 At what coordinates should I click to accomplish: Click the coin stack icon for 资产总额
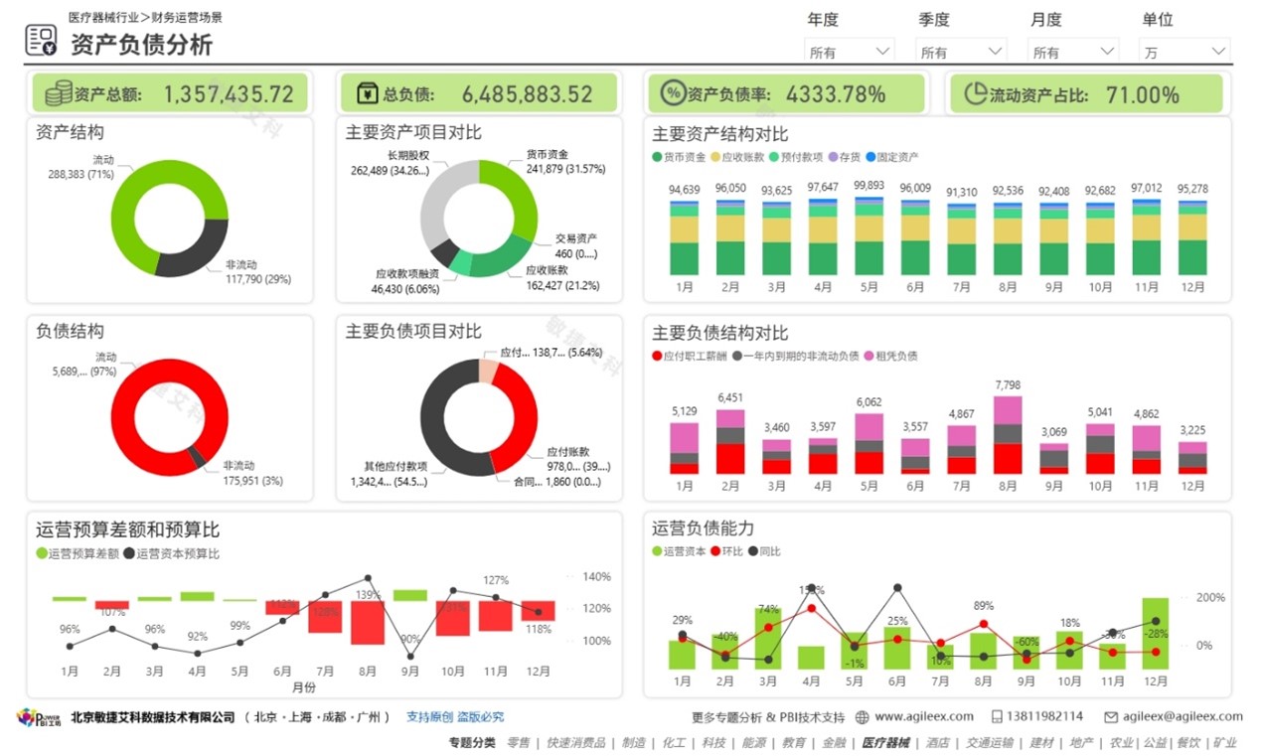pos(59,93)
